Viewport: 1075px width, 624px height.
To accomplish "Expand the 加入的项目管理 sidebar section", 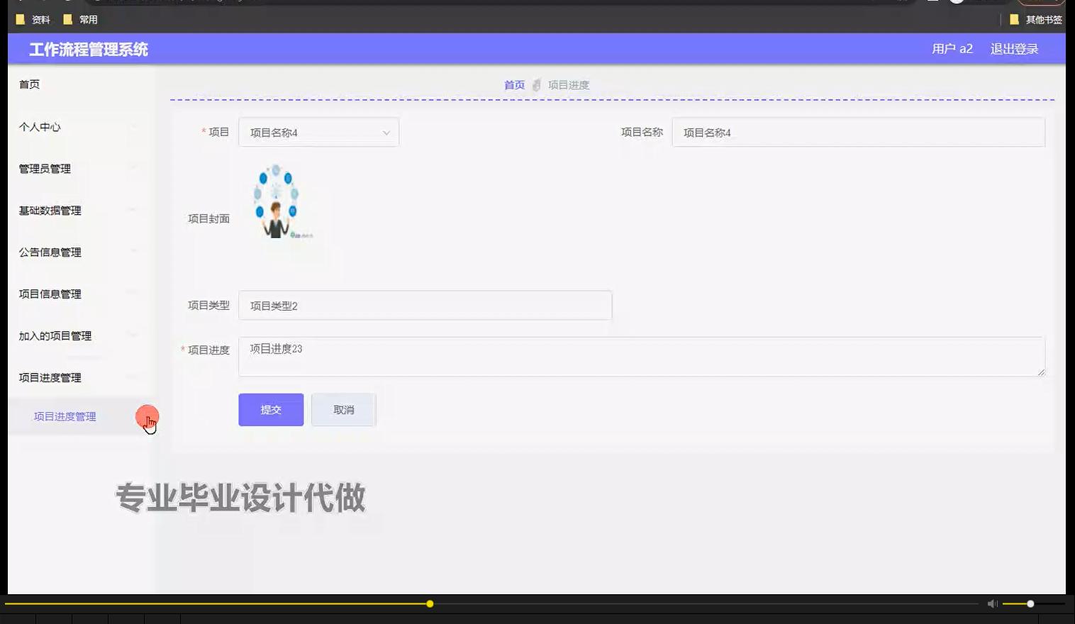I will pos(55,335).
